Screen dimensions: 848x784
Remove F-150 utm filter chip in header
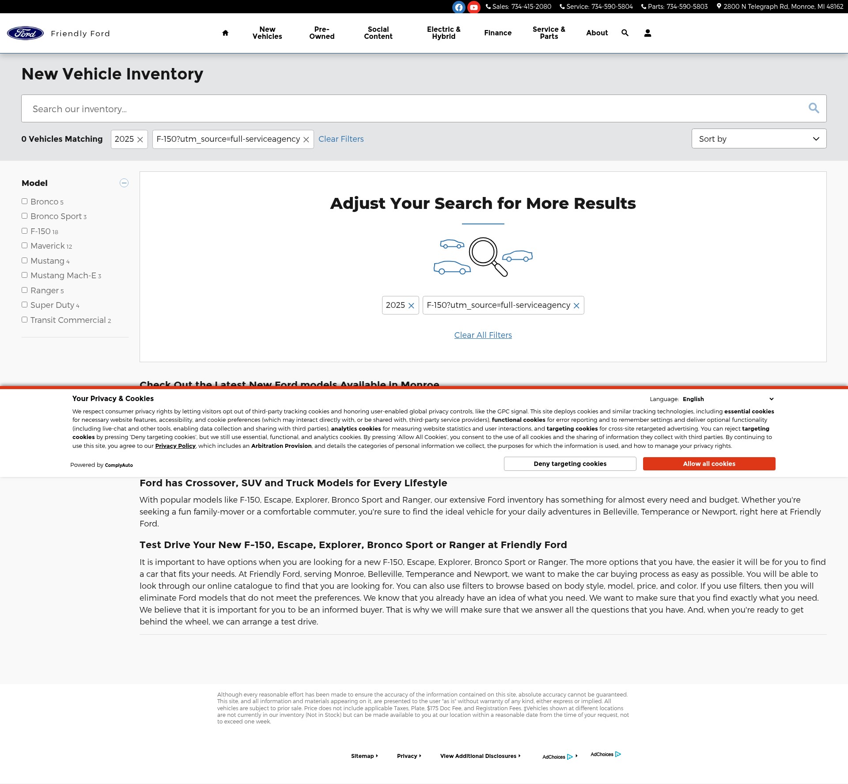(x=306, y=140)
